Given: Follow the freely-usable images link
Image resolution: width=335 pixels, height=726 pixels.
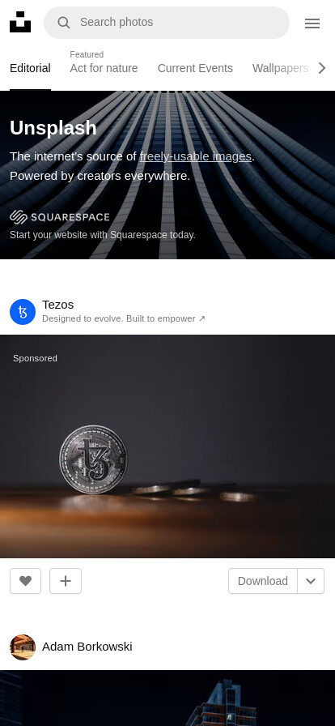Looking at the screenshot, I should (196, 156).
